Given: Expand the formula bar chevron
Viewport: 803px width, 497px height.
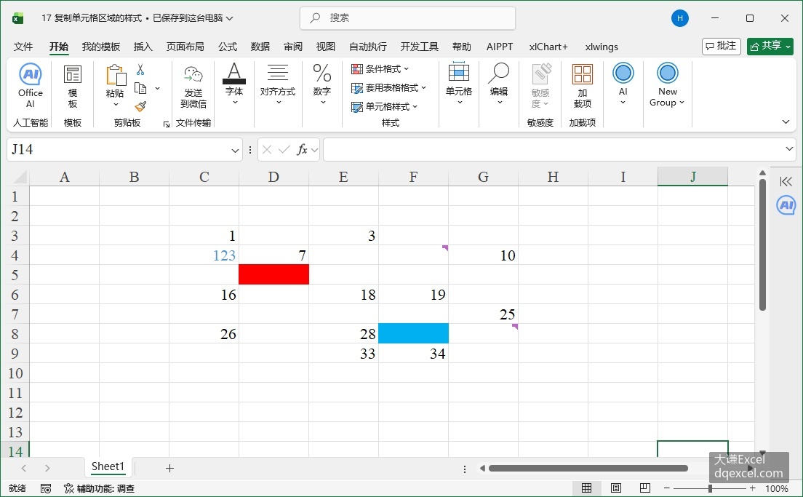Looking at the screenshot, I should click(x=788, y=149).
